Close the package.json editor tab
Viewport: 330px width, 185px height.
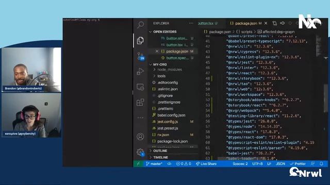click(x=266, y=23)
